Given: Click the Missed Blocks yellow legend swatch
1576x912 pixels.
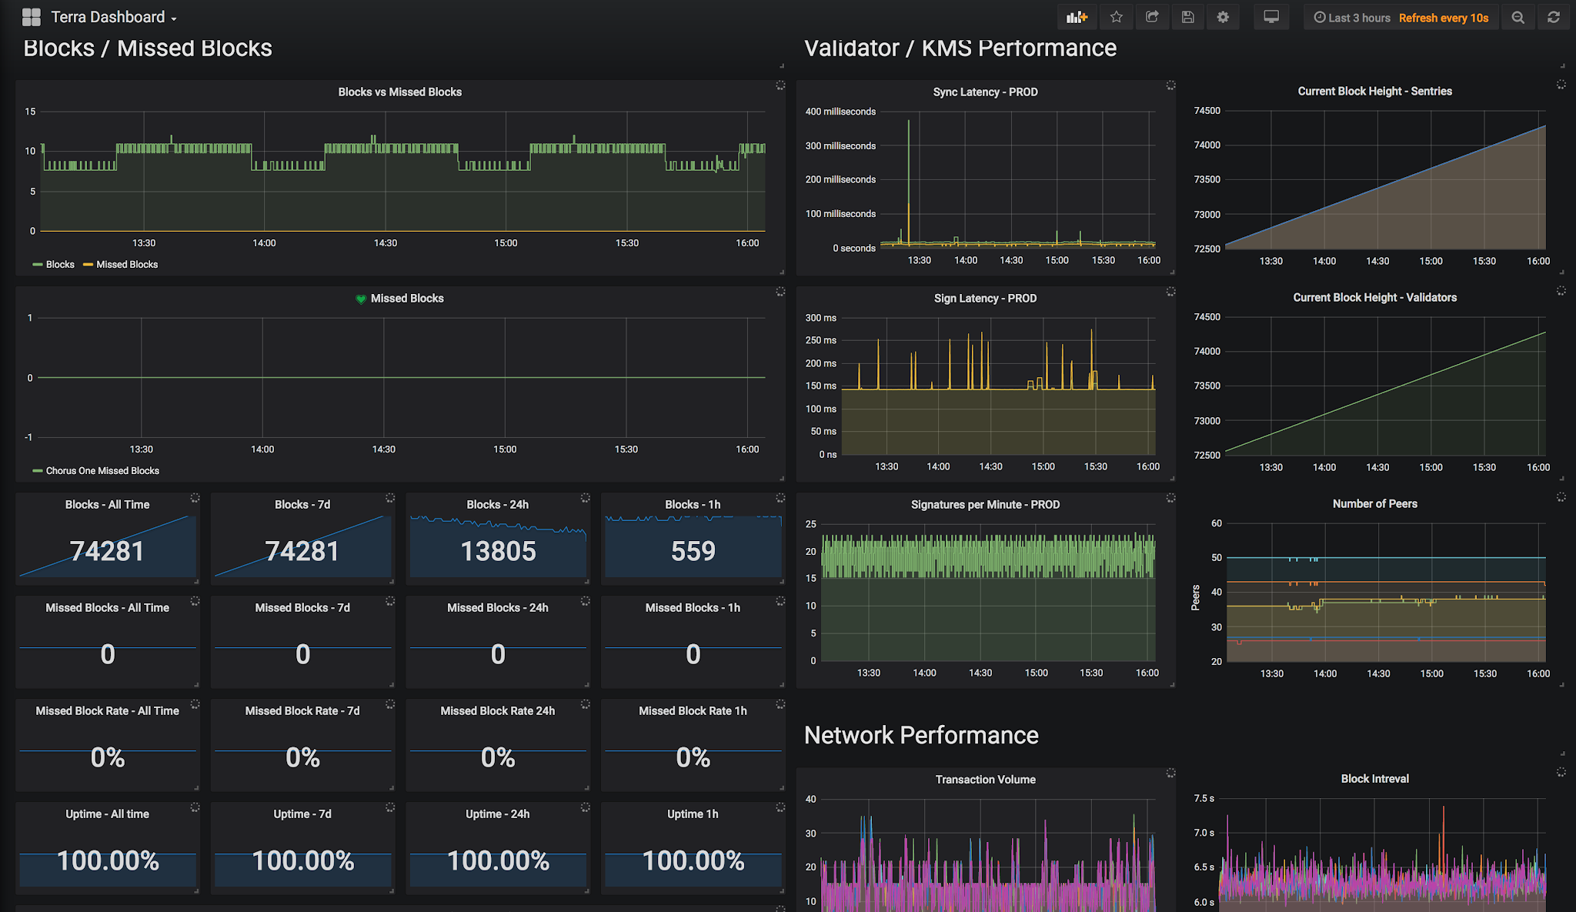Looking at the screenshot, I should point(88,264).
